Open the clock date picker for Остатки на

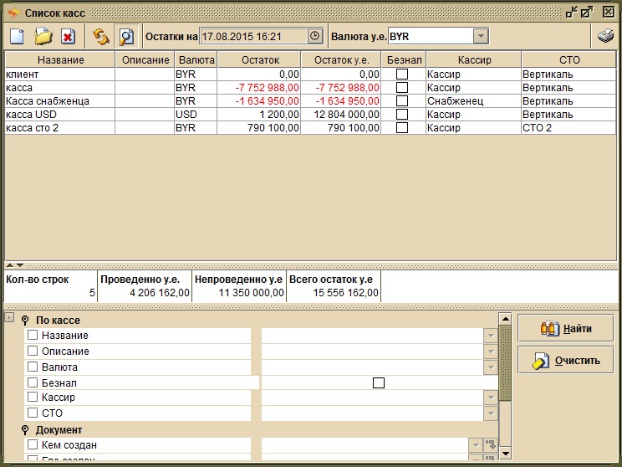[x=314, y=36]
